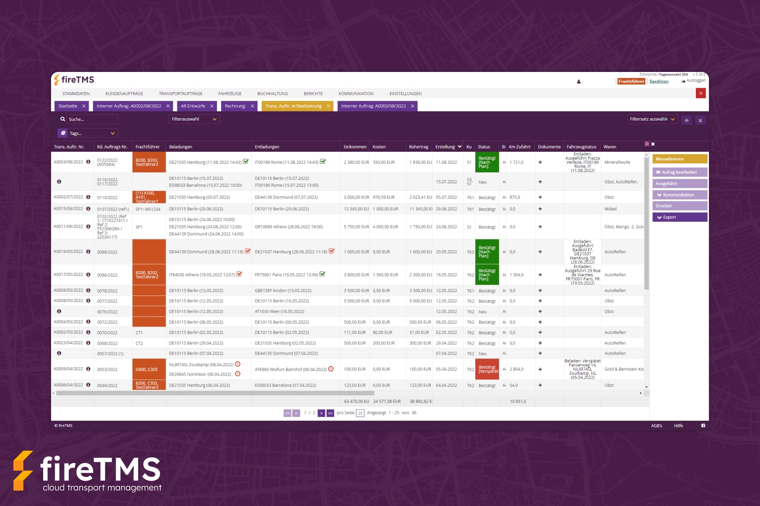Click the Facebook icon in the footer

tap(703, 425)
